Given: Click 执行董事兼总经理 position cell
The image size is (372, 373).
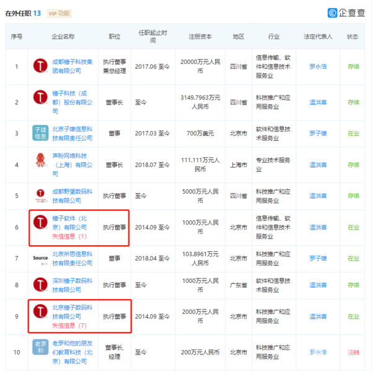Looking at the screenshot, I should (114, 66).
